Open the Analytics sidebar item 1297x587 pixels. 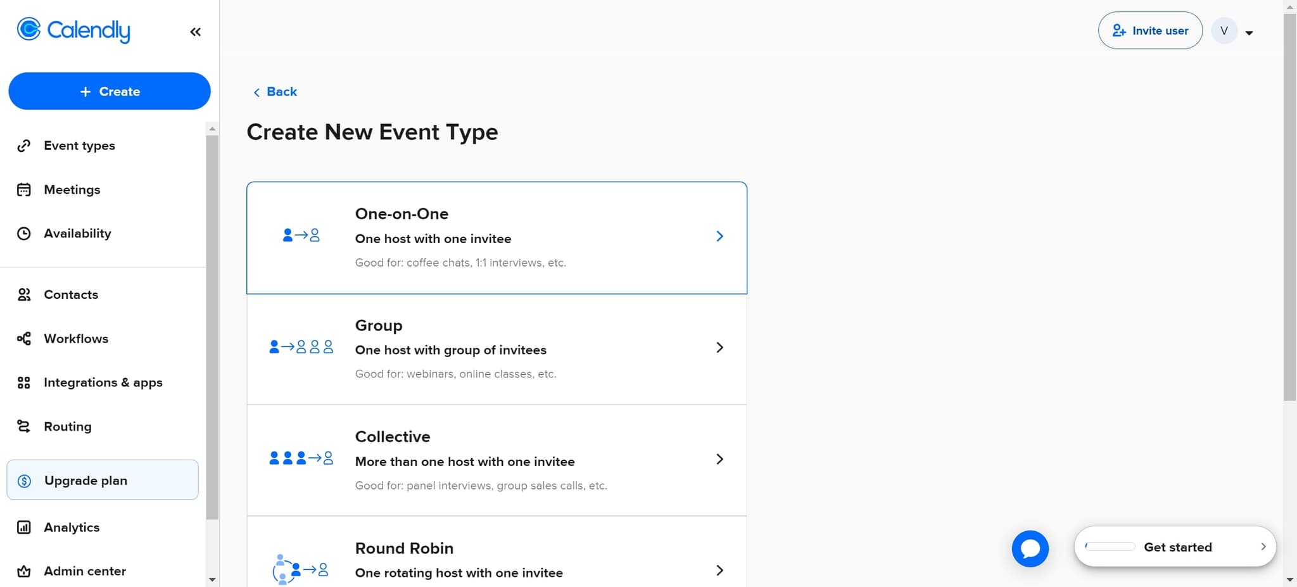click(72, 527)
